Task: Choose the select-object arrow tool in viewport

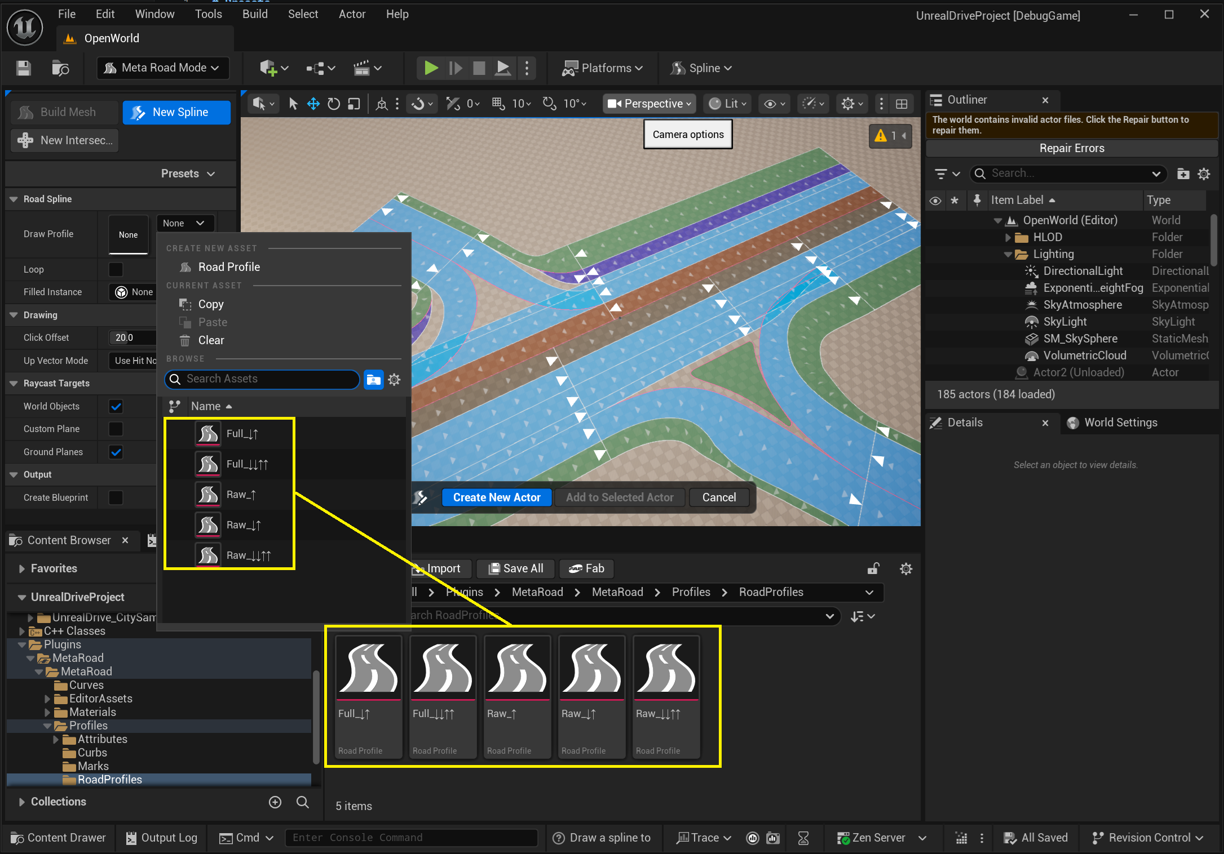Action: pos(293,104)
